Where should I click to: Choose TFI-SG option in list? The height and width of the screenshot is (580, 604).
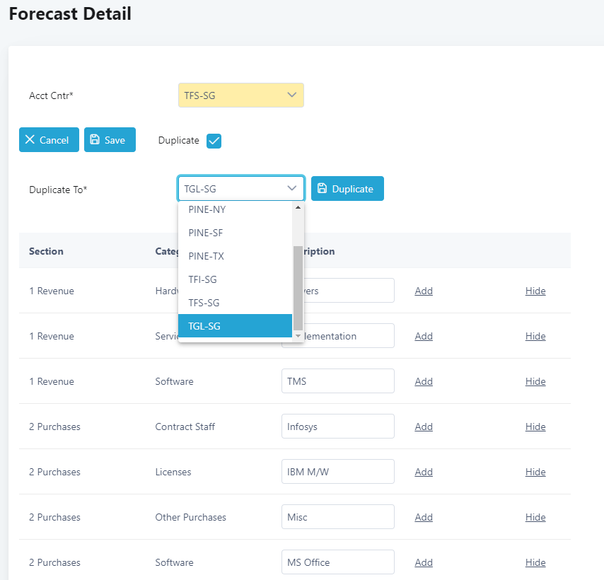click(x=202, y=279)
